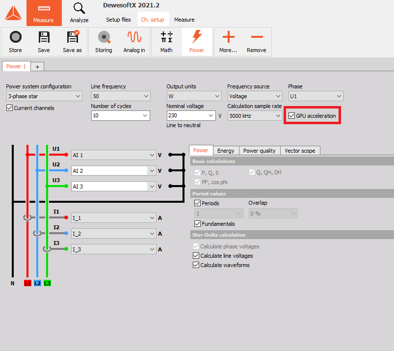The height and width of the screenshot is (351, 394).
Task: Select the Power 1 module tab
Action: [16, 66]
